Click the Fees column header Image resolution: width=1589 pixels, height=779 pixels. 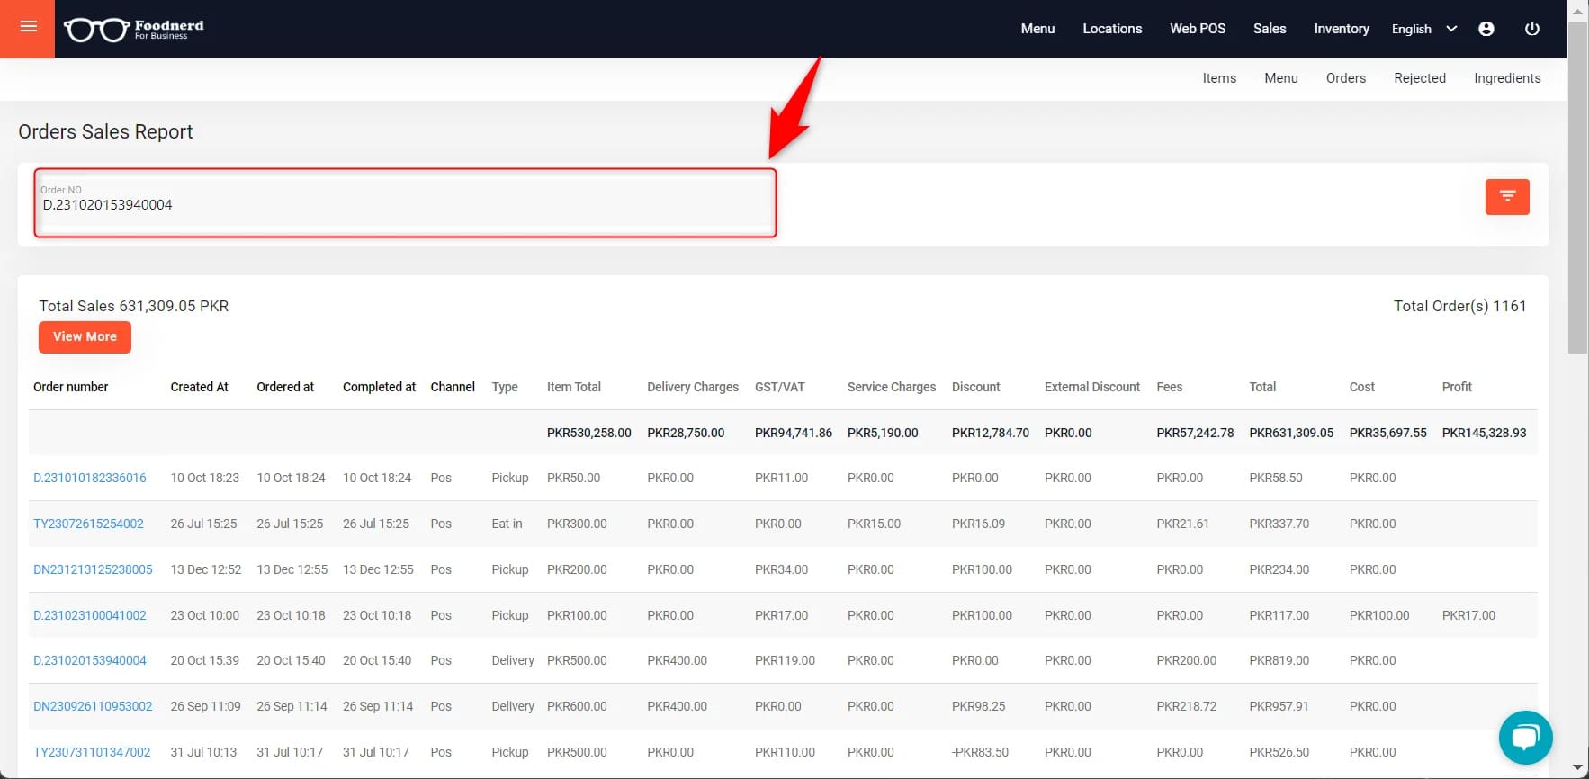[1169, 387]
